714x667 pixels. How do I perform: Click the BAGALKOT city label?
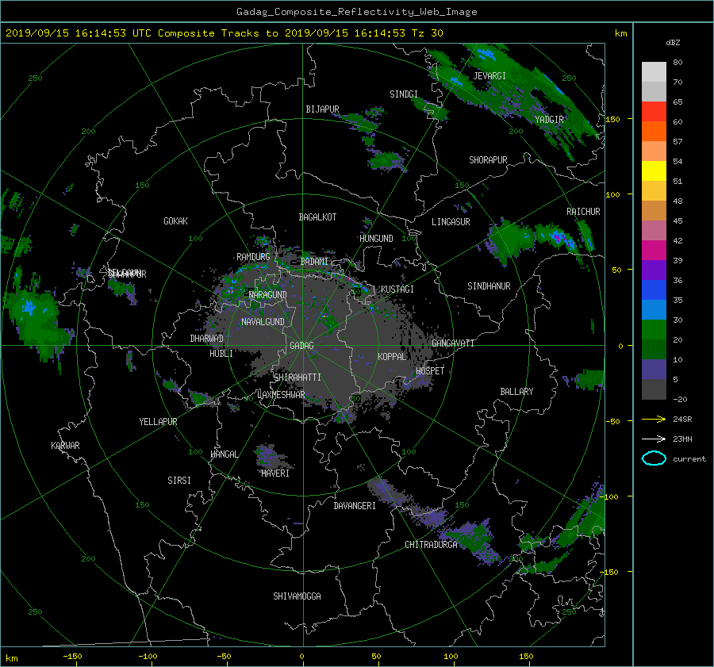point(317,217)
